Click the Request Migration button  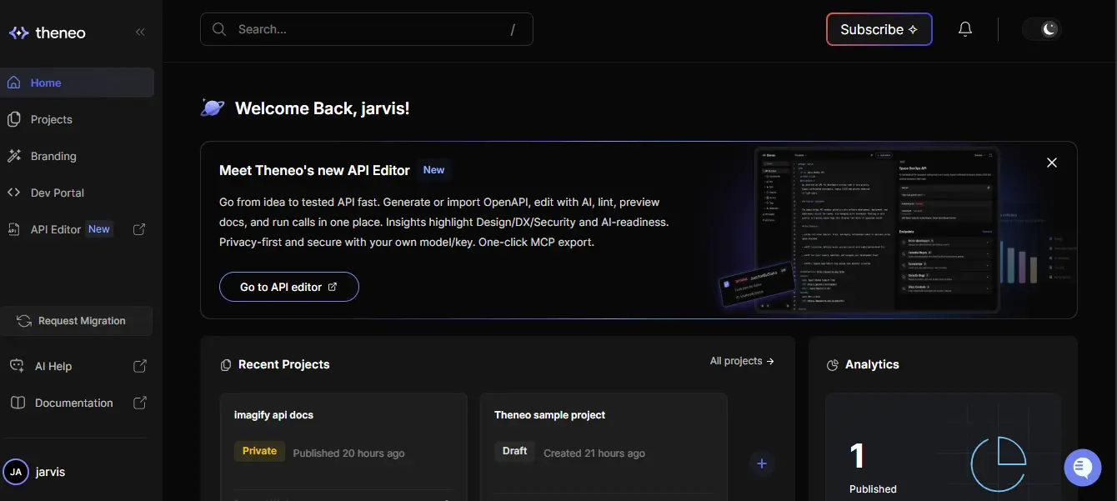click(x=77, y=321)
